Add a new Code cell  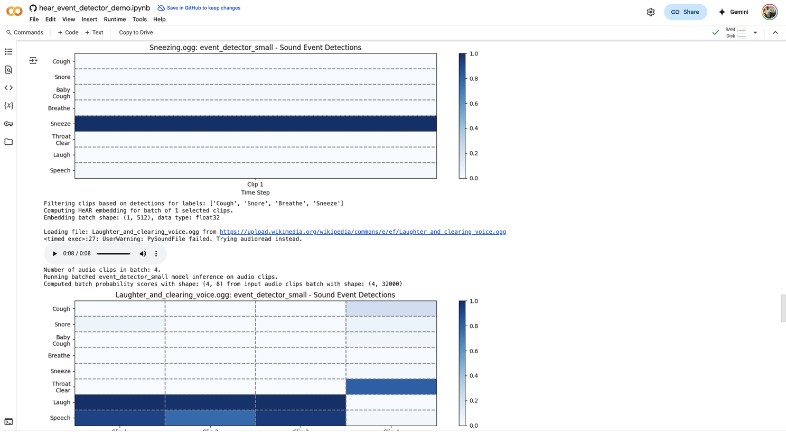coord(68,33)
